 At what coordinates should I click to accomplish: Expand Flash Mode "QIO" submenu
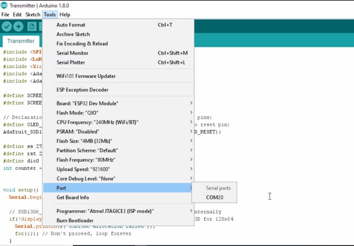coord(118,113)
